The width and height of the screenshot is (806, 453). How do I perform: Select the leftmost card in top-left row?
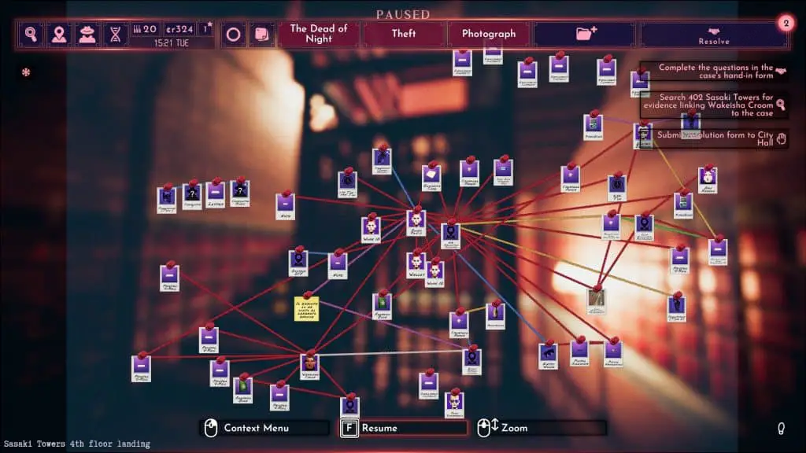pyautogui.click(x=167, y=200)
